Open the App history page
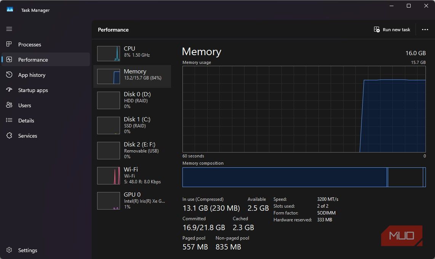Screen dimensions: 435x259 pyautogui.click(x=45, y=75)
